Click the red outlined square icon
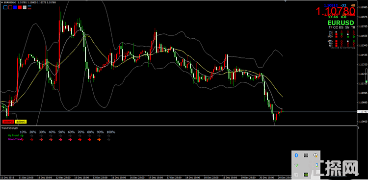This screenshot has width=368, height=180. pos(10,7)
